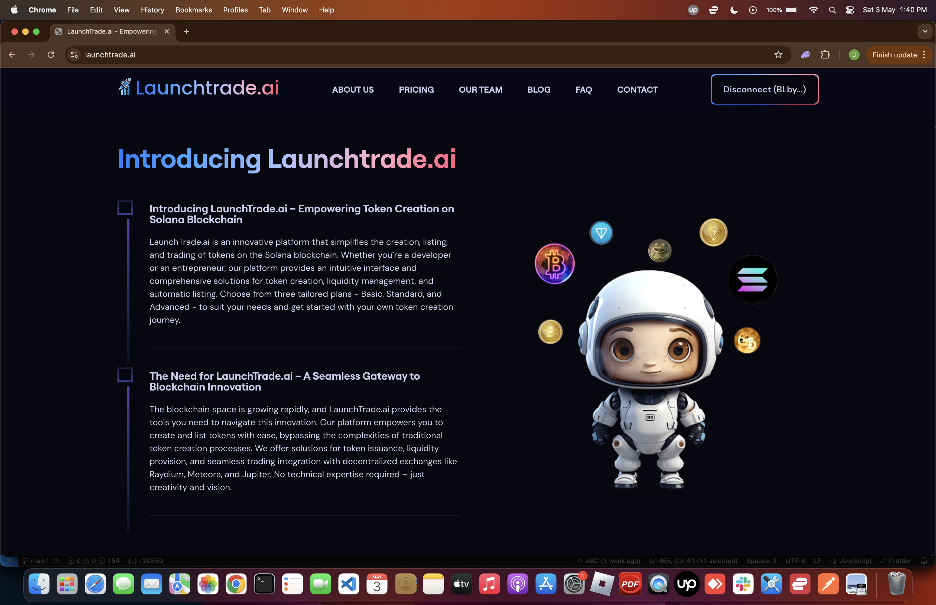Go to the PRICING nav item
Screen dimensions: 936x605
(416, 90)
